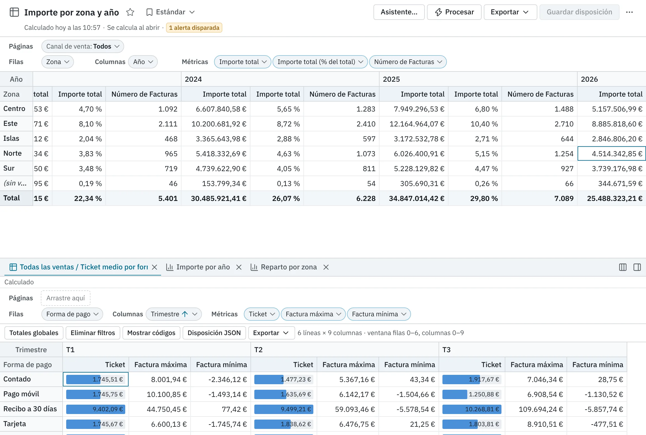
Task: Switch to side panel layout icon
Action: tap(637, 267)
